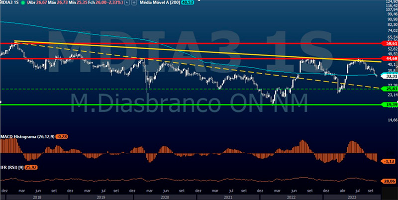The width and height of the screenshot is (398, 200).
Task: Click the 124,90 value on the price axis
Action: pos(388,2)
